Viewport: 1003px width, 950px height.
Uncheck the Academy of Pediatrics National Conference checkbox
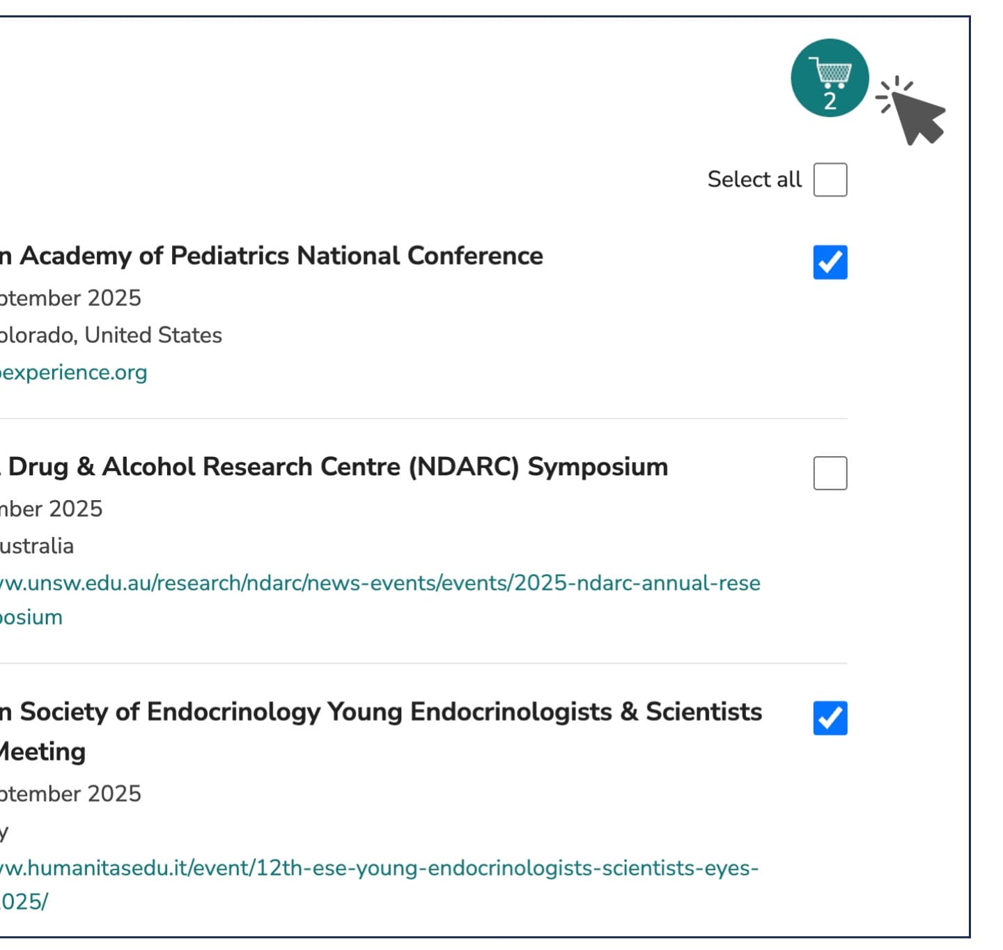coord(830,263)
